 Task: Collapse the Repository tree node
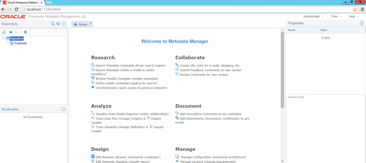(3, 39)
